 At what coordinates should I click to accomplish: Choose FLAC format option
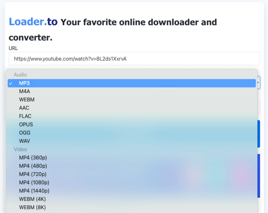click(25, 116)
